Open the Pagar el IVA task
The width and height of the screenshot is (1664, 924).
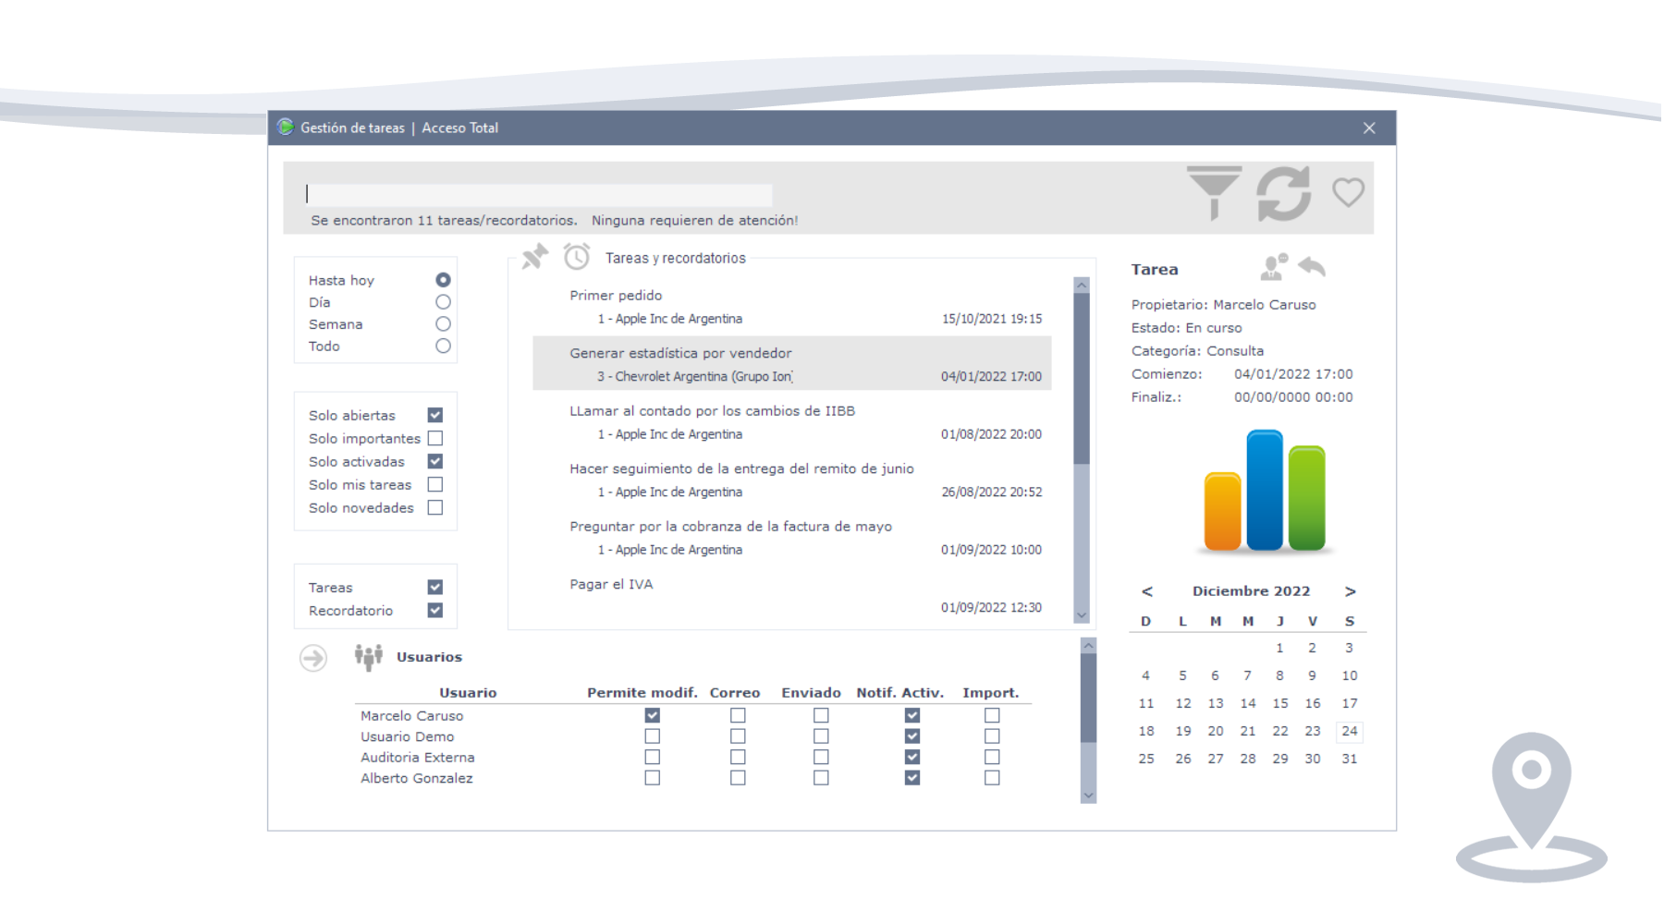[x=611, y=585]
